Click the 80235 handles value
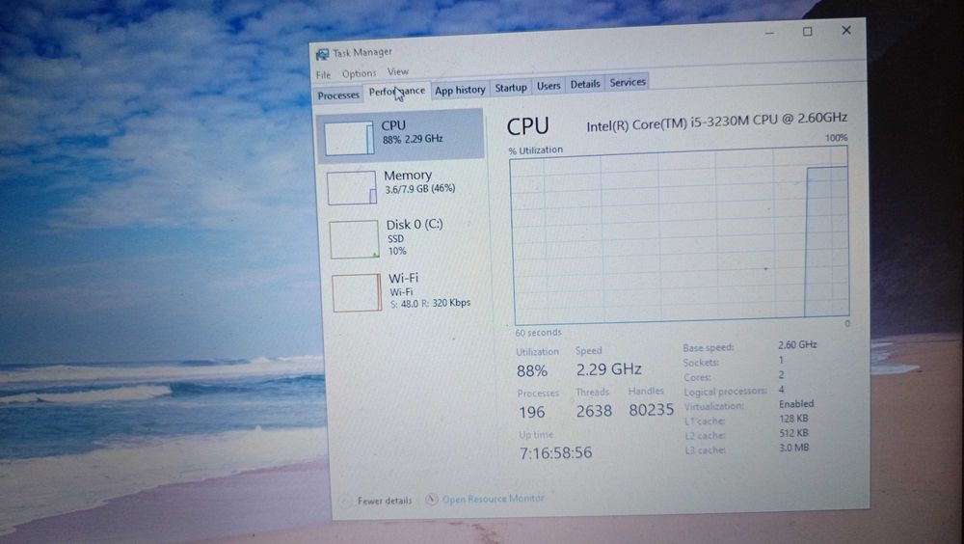Image resolution: width=964 pixels, height=544 pixels. [651, 410]
